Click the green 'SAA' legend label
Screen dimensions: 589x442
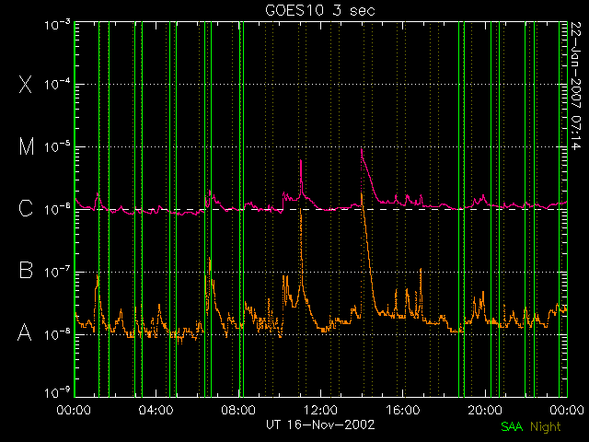pos(512,426)
